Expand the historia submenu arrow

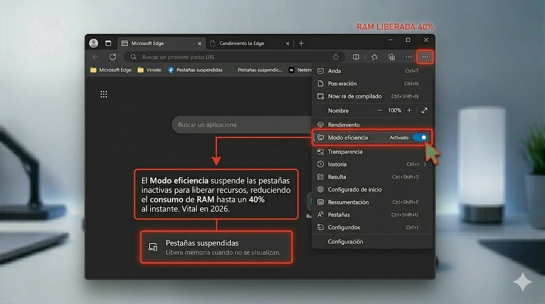coord(425,164)
